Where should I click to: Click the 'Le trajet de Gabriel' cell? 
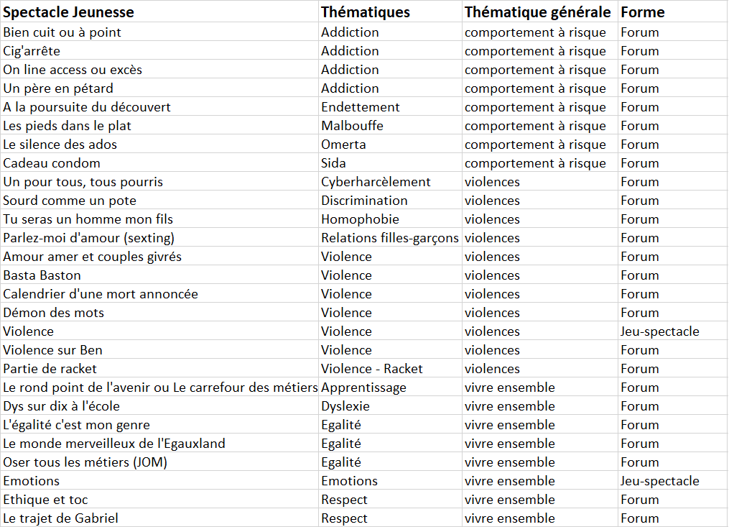[x=60, y=518]
